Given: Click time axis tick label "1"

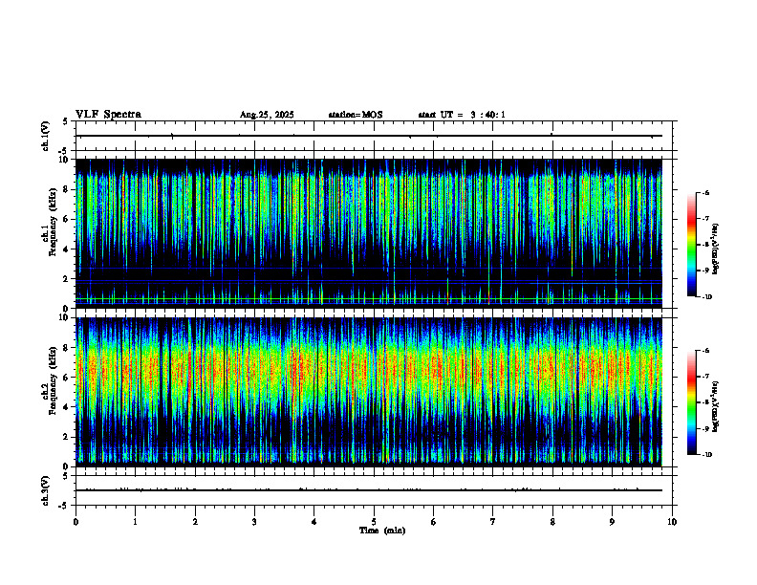Looking at the screenshot, I should (135, 522).
